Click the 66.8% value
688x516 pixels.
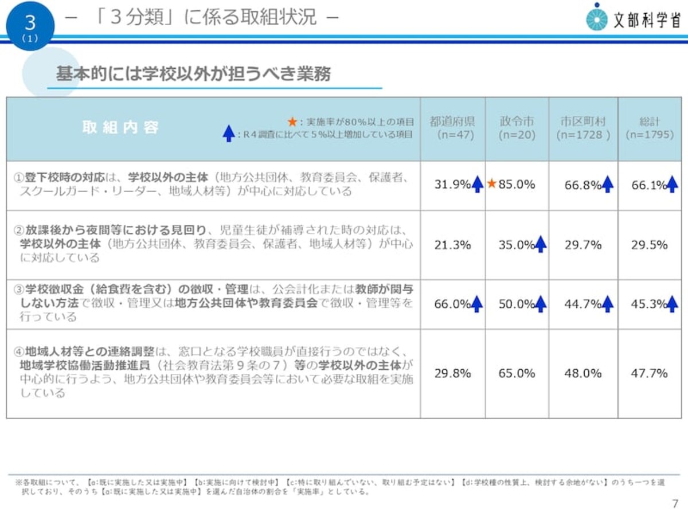583,185
